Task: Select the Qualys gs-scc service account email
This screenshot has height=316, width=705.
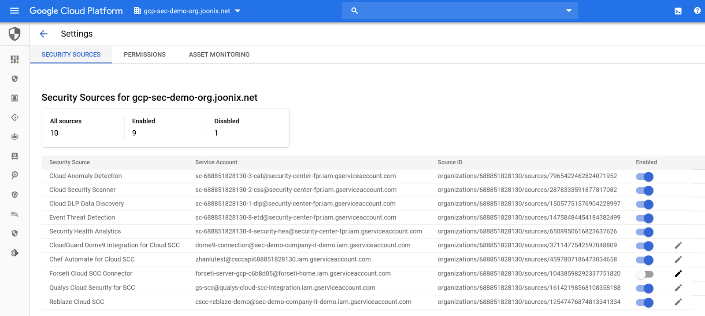Action: coord(286,288)
